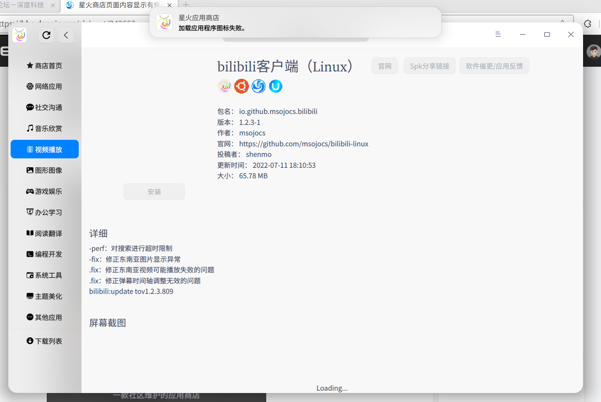Click the bilibili客户端 (Linux) title

tap(285, 66)
